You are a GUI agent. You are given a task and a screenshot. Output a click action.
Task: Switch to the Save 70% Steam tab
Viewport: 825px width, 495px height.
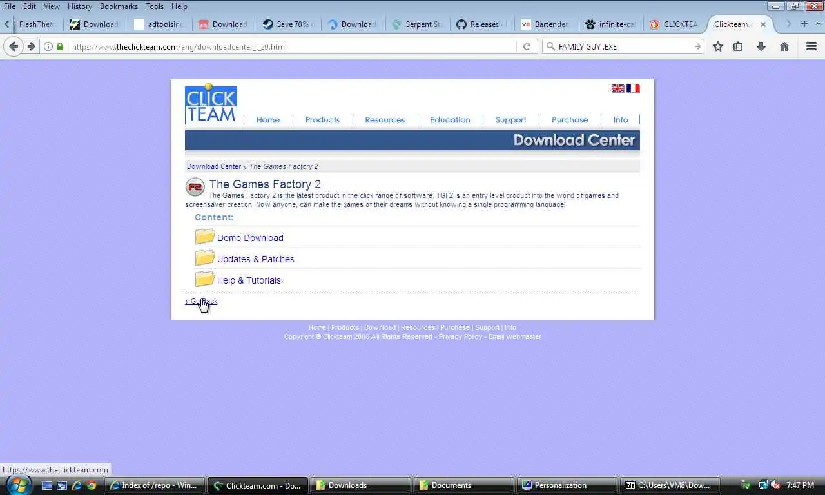[288, 24]
